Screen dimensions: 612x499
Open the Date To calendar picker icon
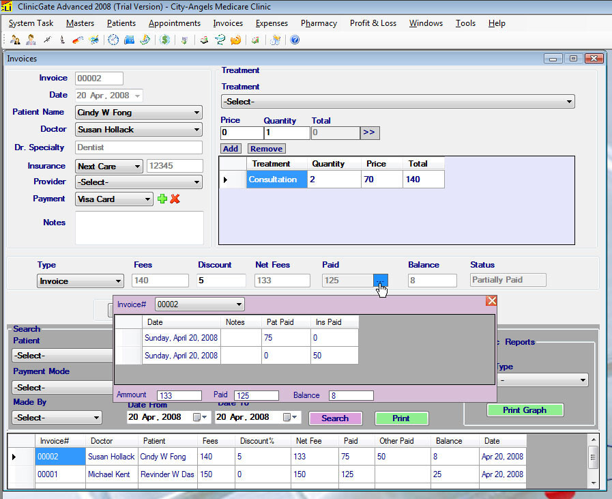289,417
